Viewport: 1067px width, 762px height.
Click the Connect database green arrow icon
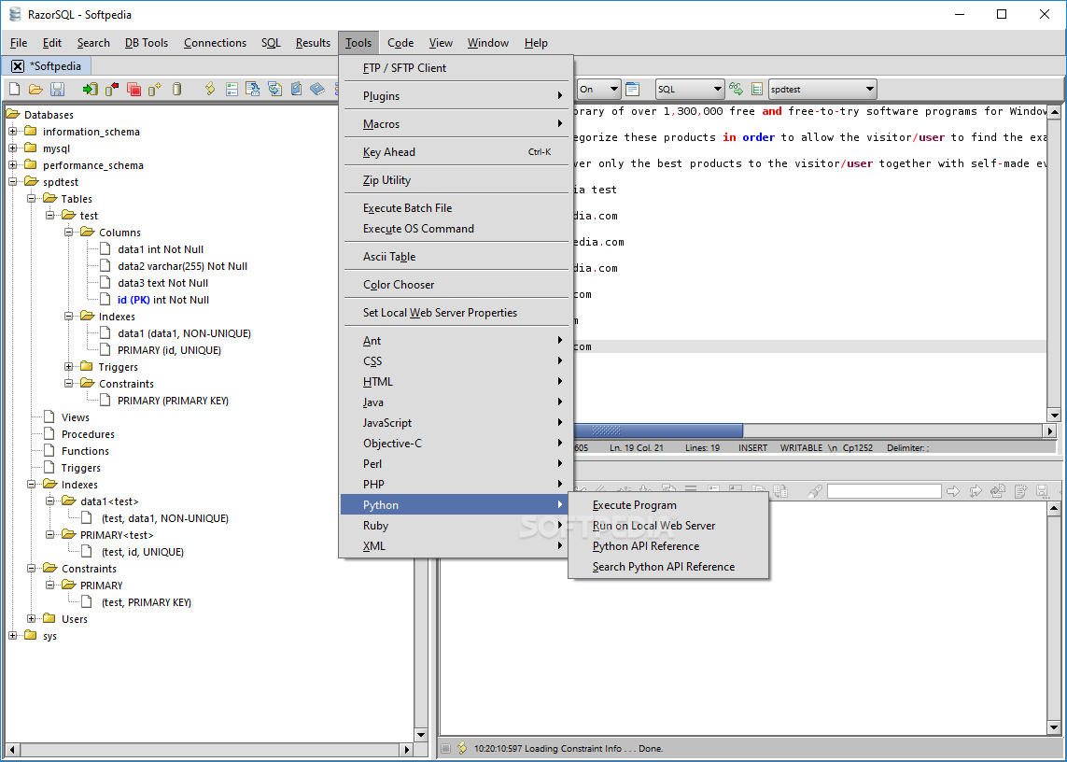pos(91,90)
